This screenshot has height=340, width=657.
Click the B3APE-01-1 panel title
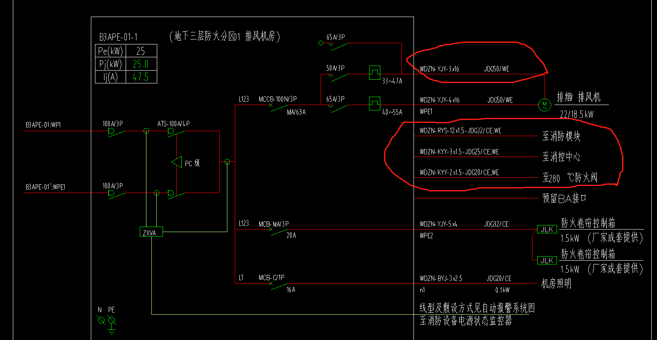pos(118,37)
